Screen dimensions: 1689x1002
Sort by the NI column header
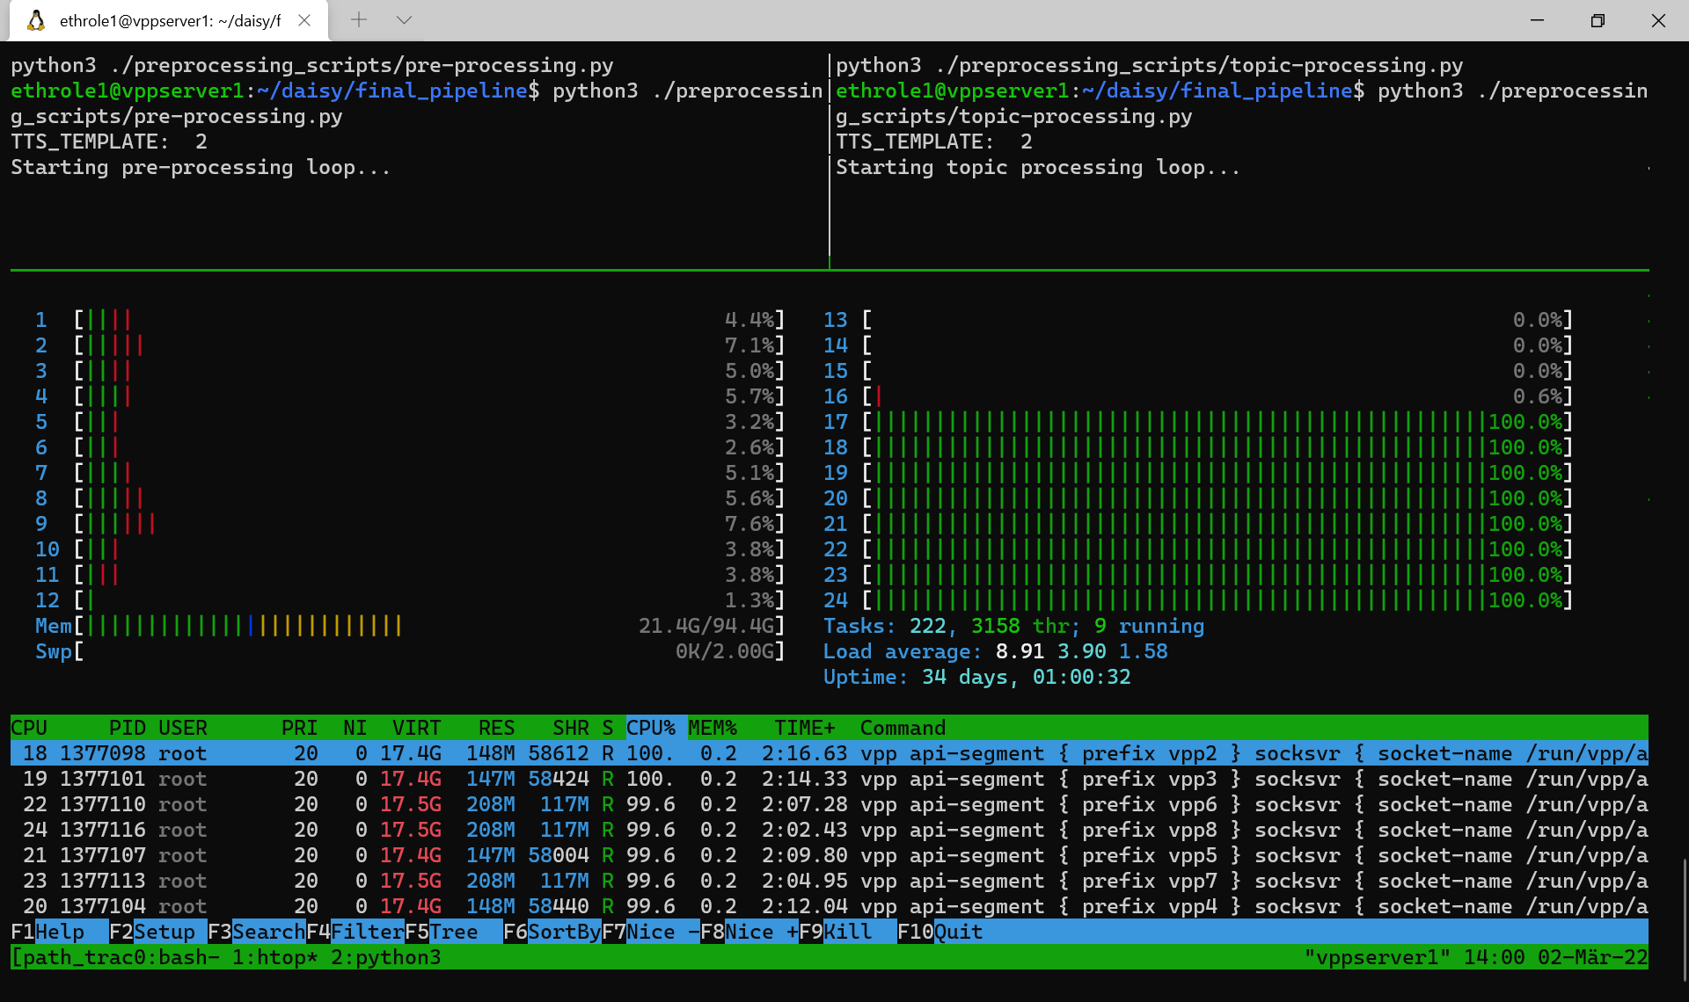(x=355, y=728)
